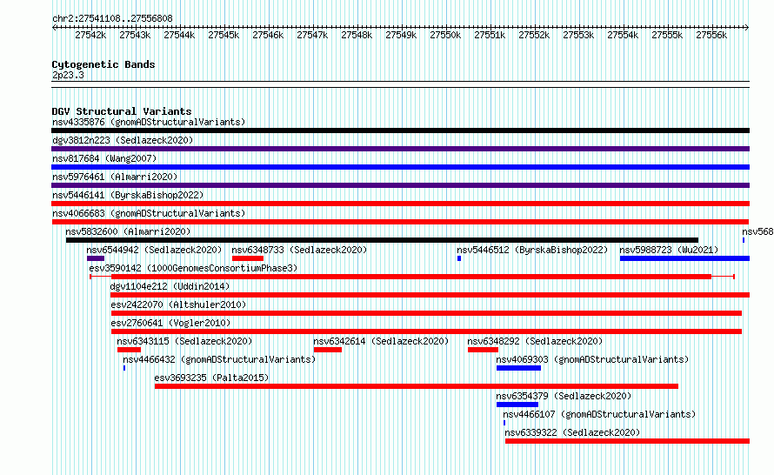The height and width of the screenshot is (475, 774).
Task: Select the blue nsv4069303 variant bar
Action: click(519, 368)
